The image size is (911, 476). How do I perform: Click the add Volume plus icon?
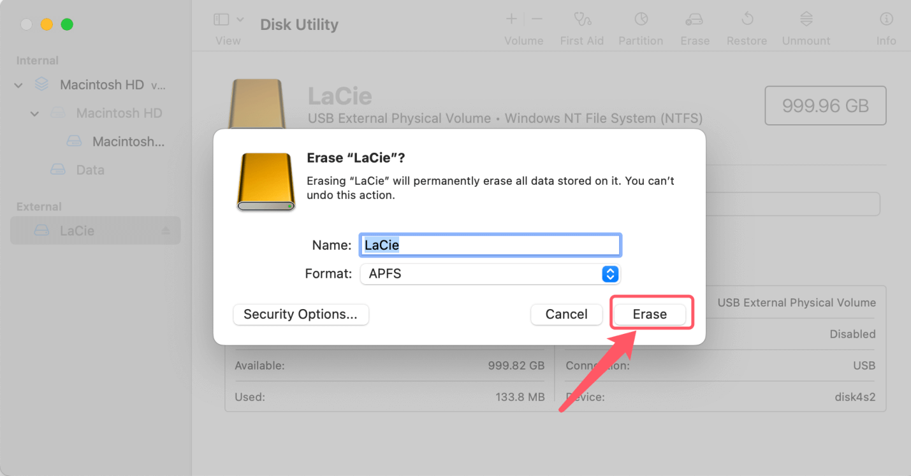(x=511, y=19)
